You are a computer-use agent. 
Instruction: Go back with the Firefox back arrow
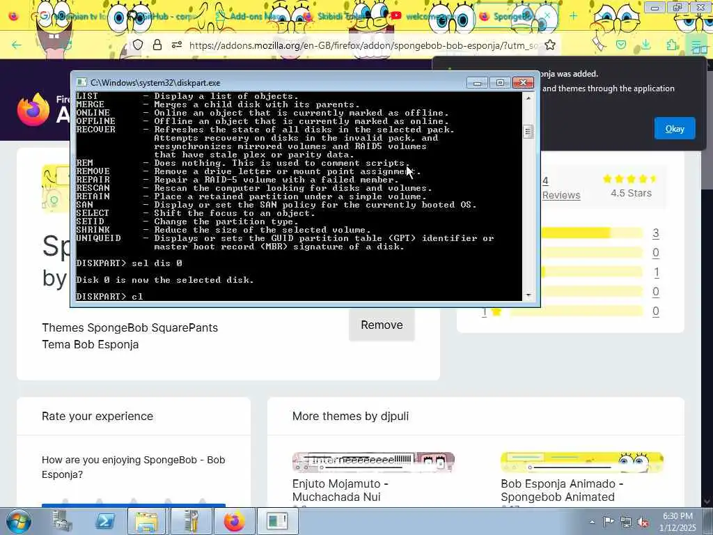[17, 45]
